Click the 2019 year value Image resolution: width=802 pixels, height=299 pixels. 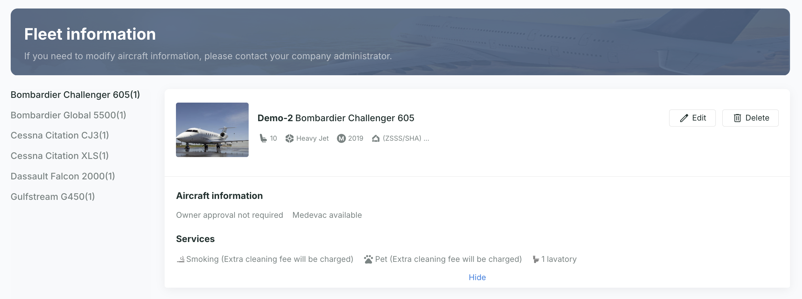coord(355,138)
